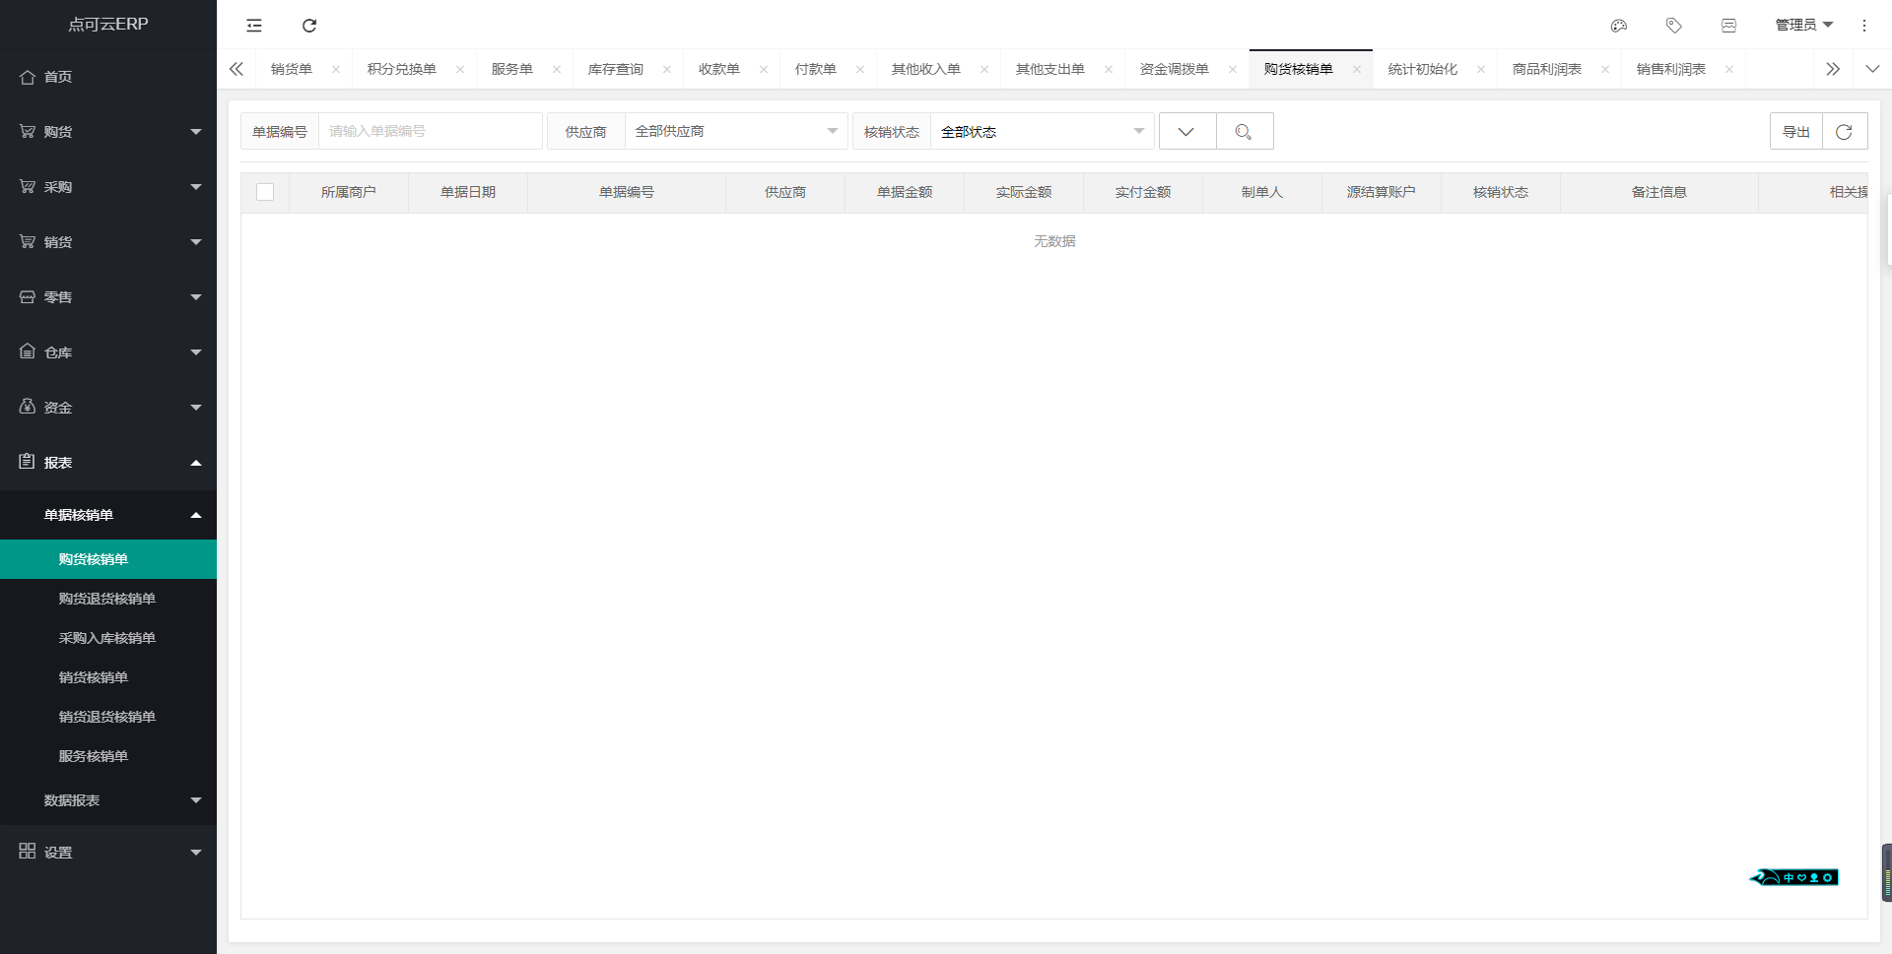Close the 销售利润表 tab

point(1729,69)
